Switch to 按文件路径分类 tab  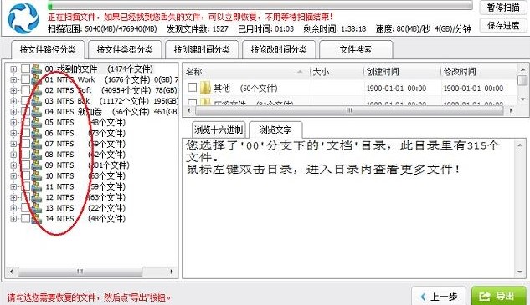[48, 50]
